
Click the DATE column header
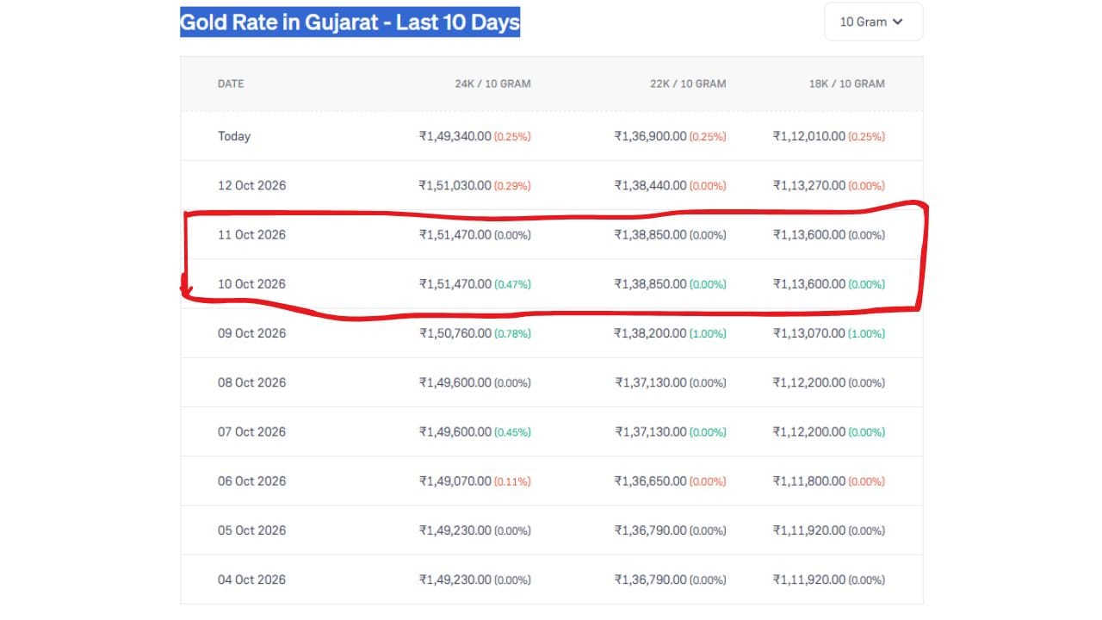[x=231, y=84]
